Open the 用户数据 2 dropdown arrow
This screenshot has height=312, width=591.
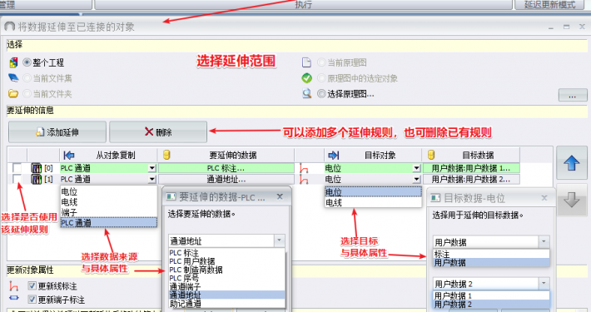tap(544, 284)
